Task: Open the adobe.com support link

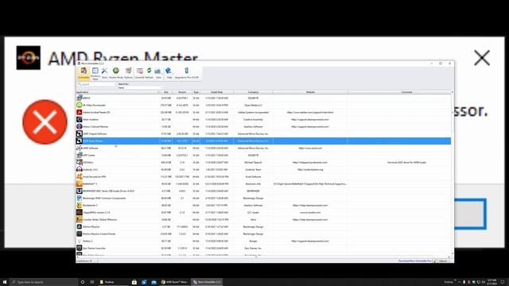Action: (310, 113)
